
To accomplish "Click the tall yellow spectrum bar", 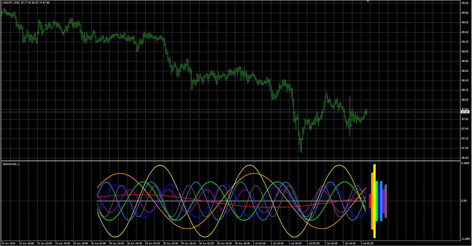I will tap(375, 201).
